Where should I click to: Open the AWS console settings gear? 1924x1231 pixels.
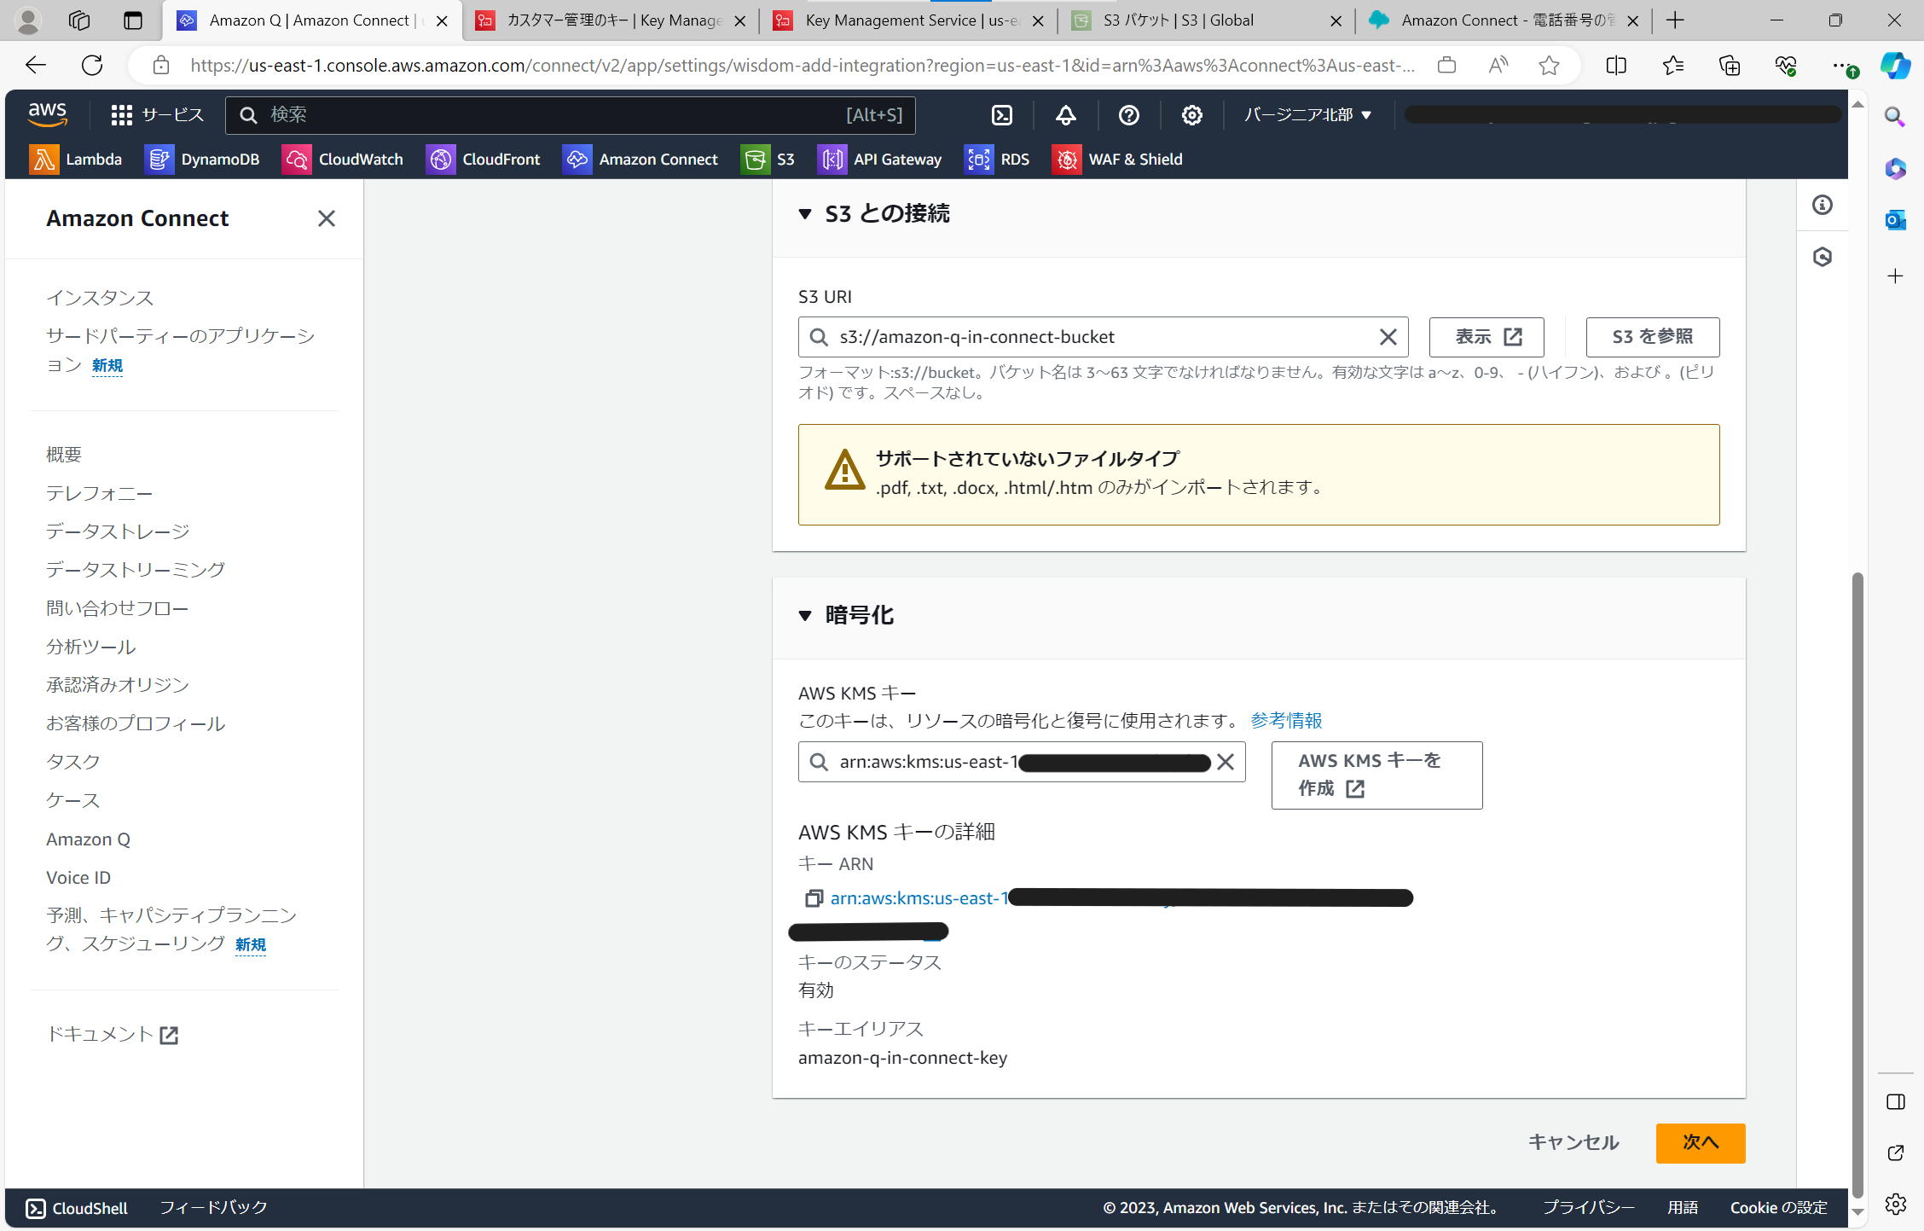click(1191, 115)
